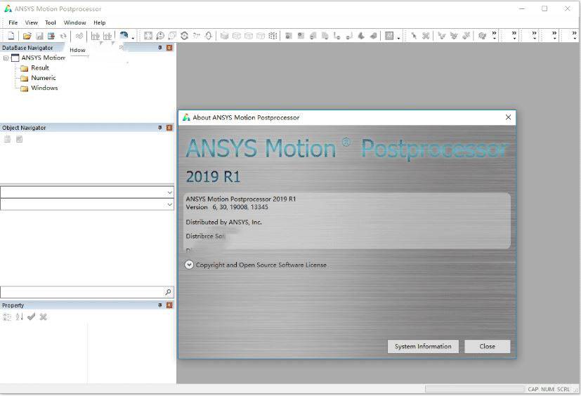Collapse the ANSYS Motion tree node
The height and width of the screenshot is (396, 581).
click(6, 58)
